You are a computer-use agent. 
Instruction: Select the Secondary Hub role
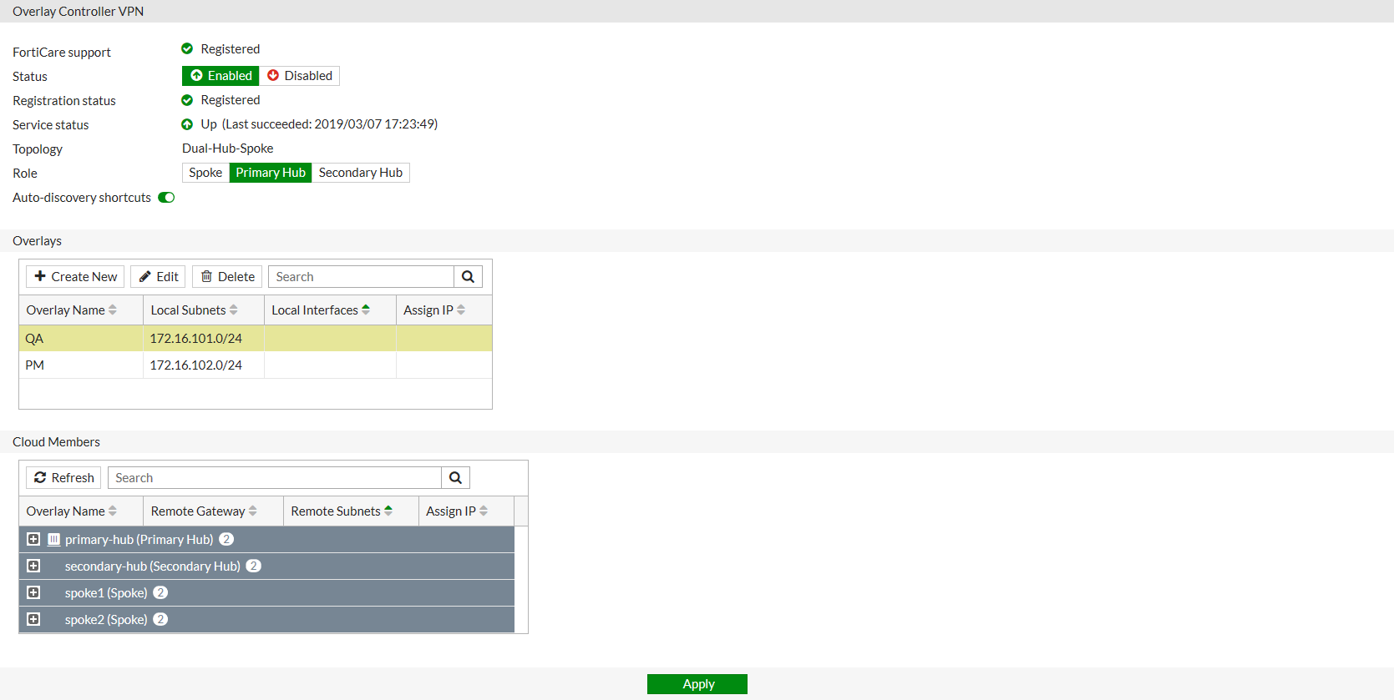pyautogui.click(x=361, y=173)
